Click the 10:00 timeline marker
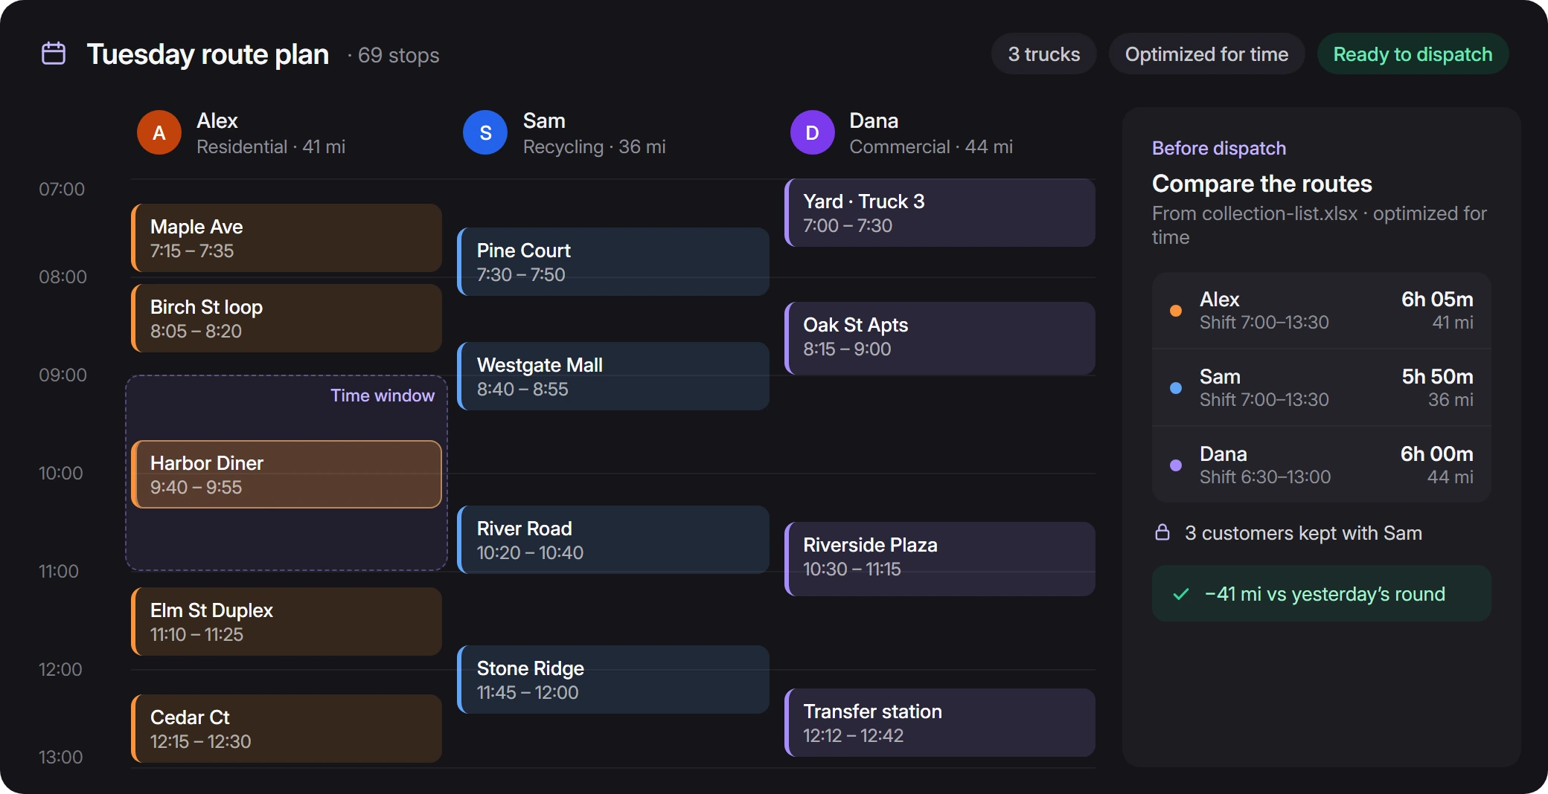The height and width of the screenshot is (794, 1548). click(61, 473)
